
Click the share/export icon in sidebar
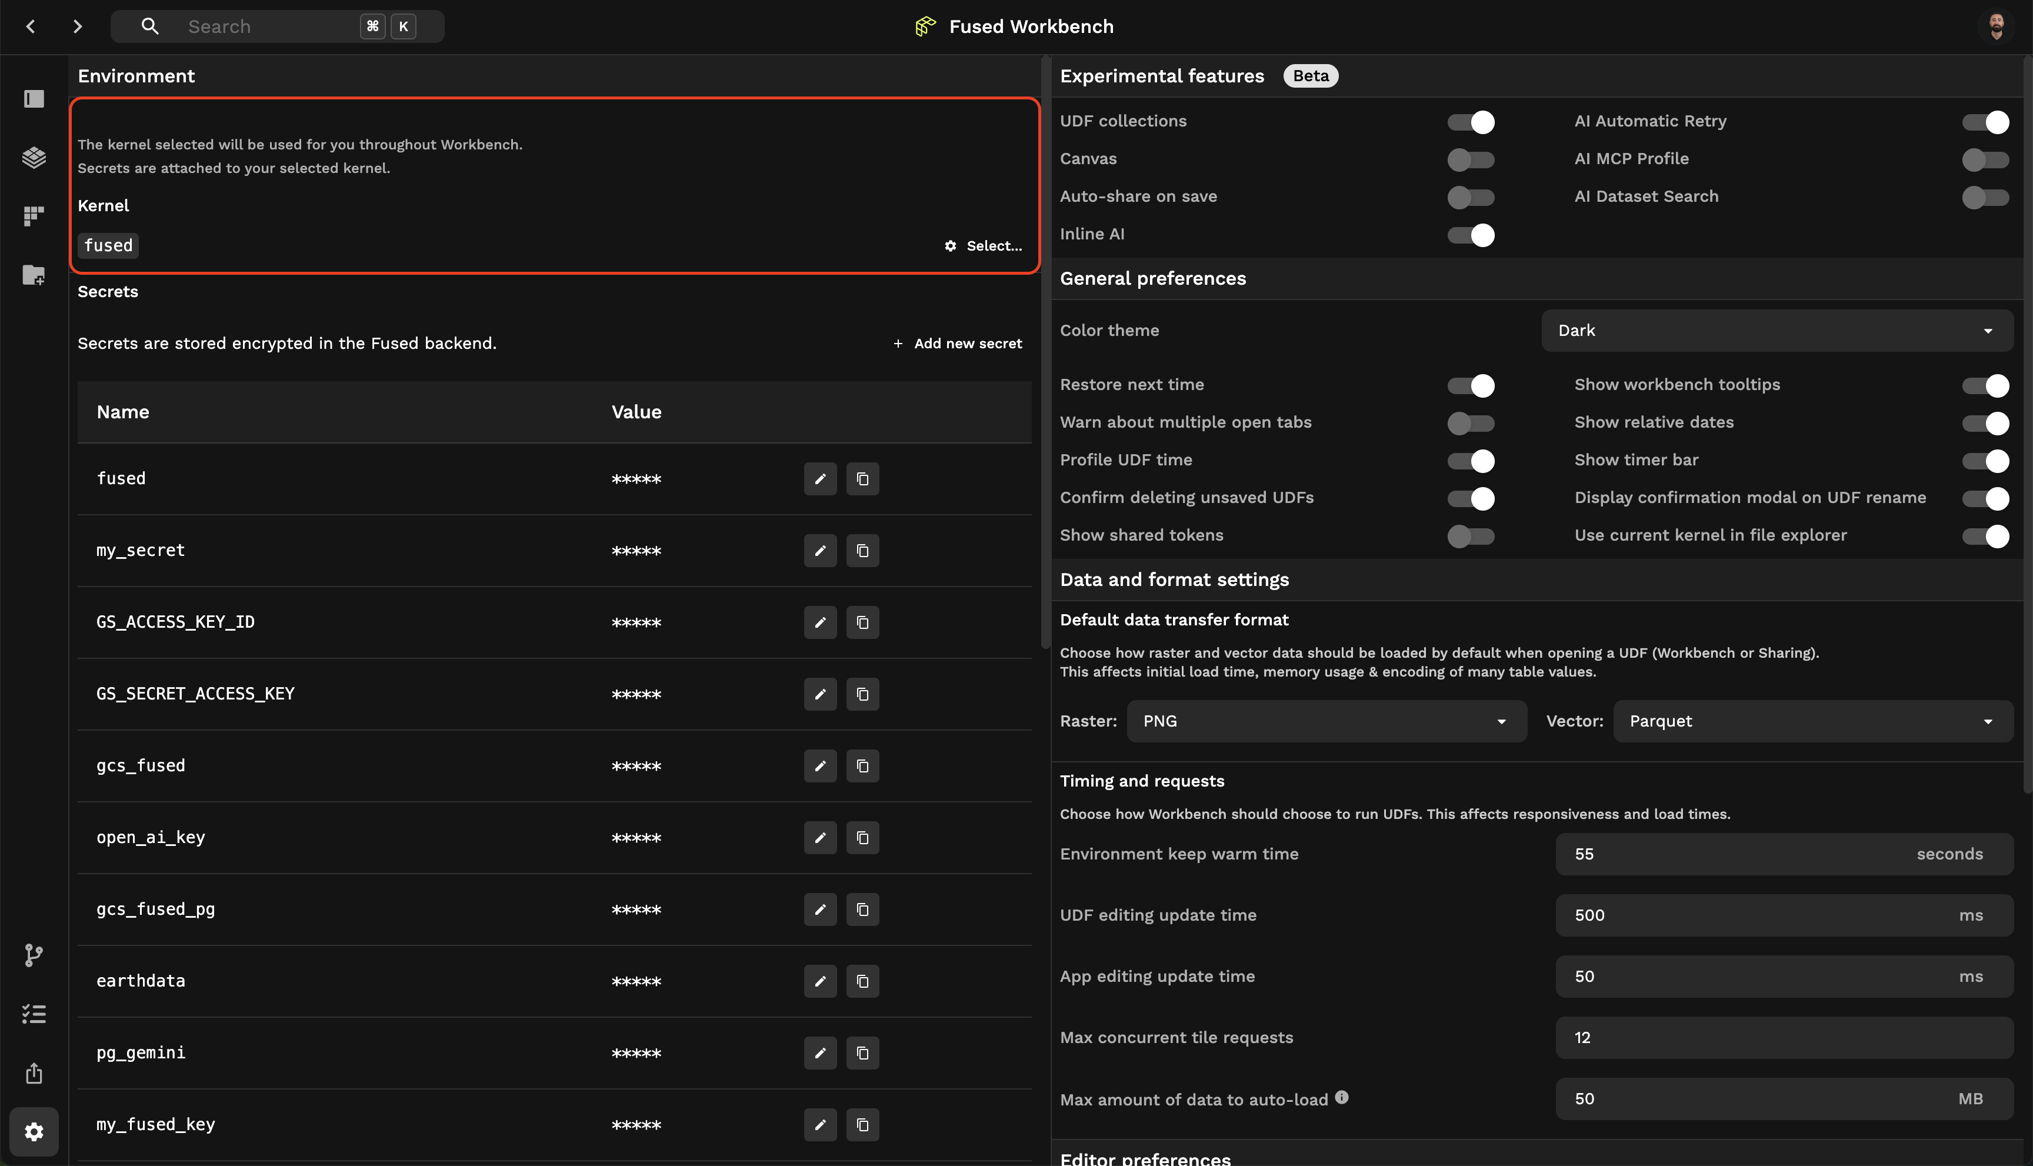pos(34,1073)
